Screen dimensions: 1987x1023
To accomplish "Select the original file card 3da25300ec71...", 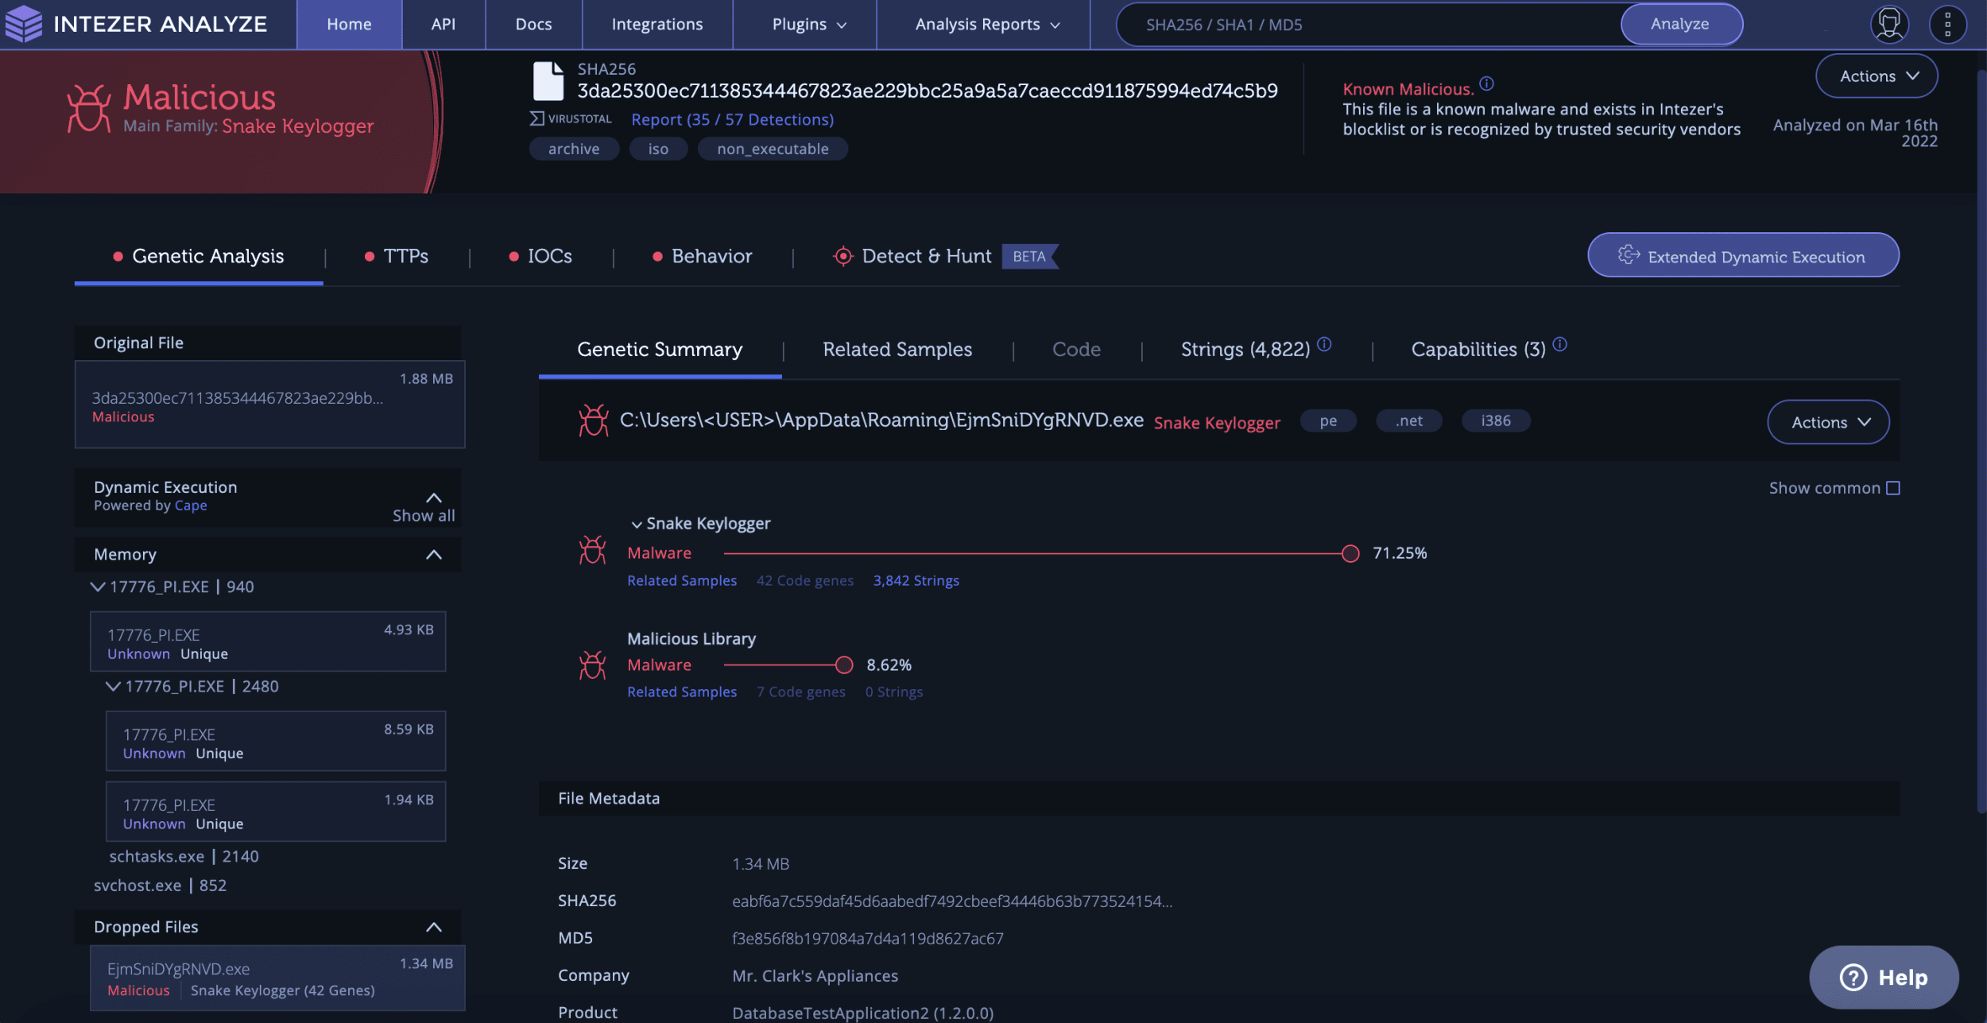I will 269,405.
